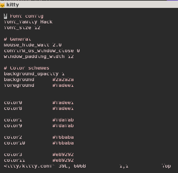The image size is (178, 173).
Task: Click the kitty window title text
Action: click(12, 5)
